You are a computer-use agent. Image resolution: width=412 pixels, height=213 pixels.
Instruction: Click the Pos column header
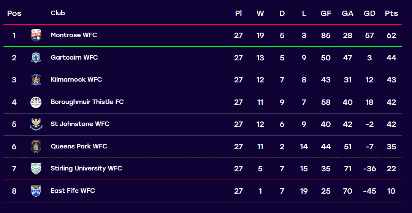click(14, 13)
